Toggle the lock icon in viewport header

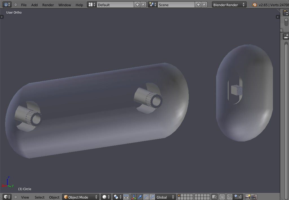(x=215, y=197)
